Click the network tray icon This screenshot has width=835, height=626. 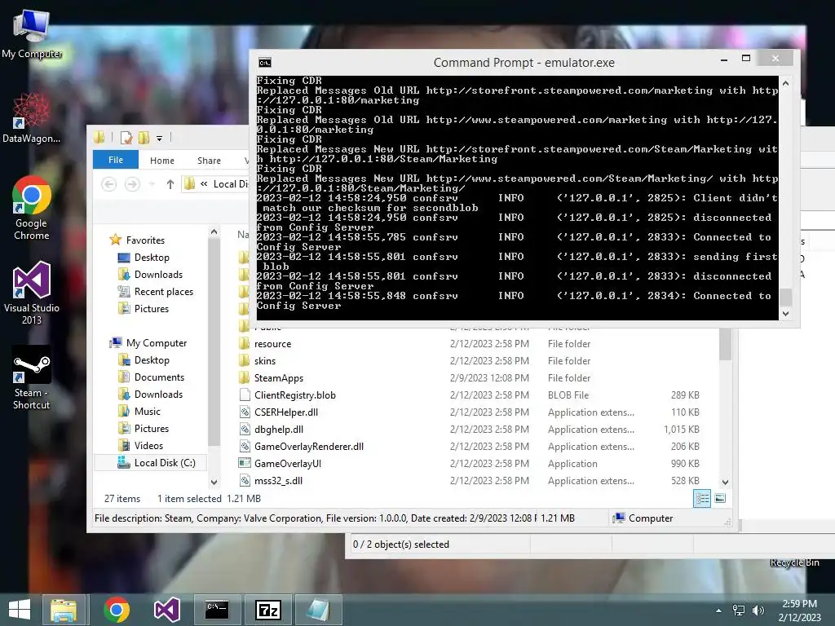[x=739, y=611]
